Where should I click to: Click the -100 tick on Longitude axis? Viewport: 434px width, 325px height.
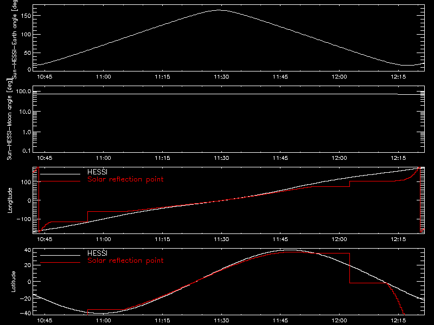[24, 219]
